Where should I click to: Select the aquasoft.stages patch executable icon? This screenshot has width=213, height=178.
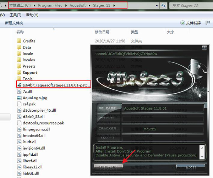click(19, 85)
